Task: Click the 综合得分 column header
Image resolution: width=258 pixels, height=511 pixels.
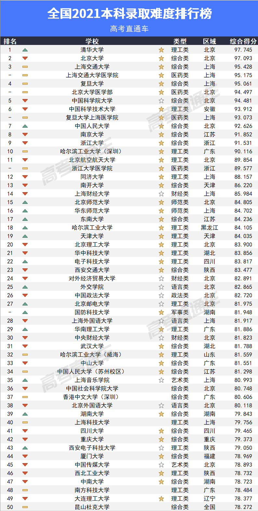Action: pos(243,41)
